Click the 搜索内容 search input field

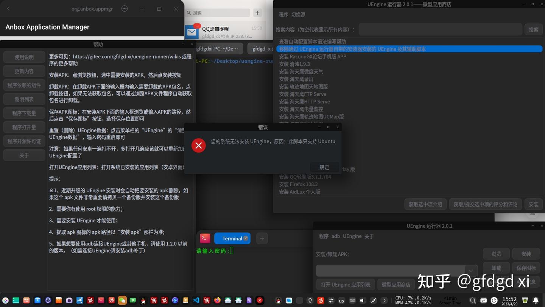tap(440, 29)
